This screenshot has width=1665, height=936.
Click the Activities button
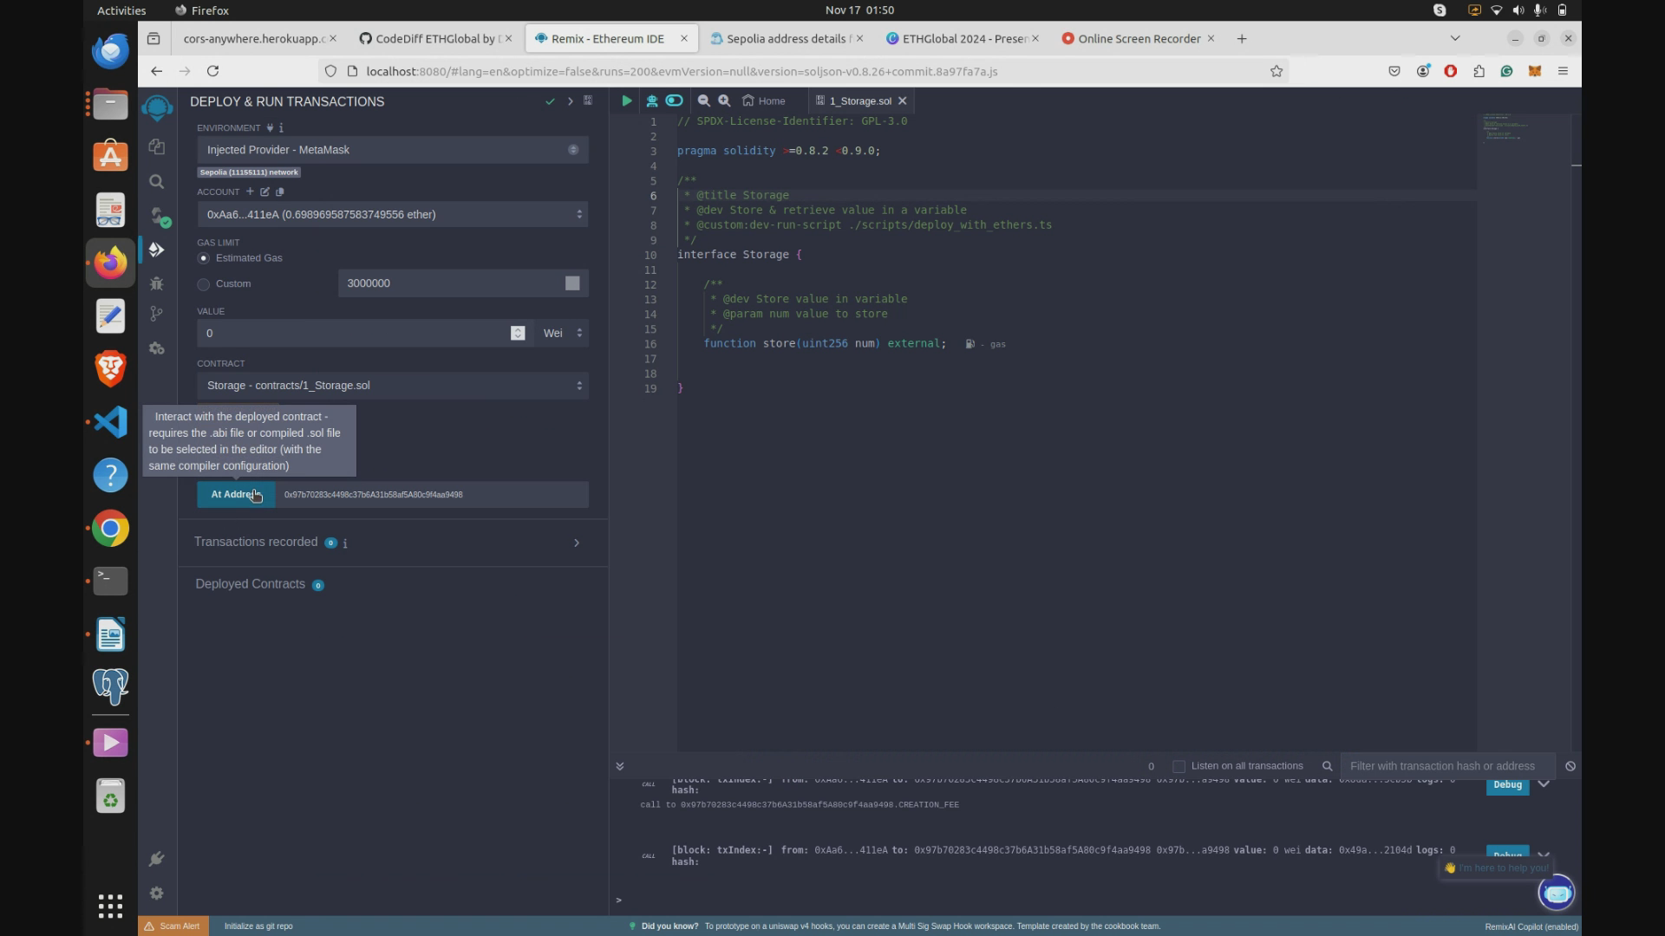(x=121, y=10)
